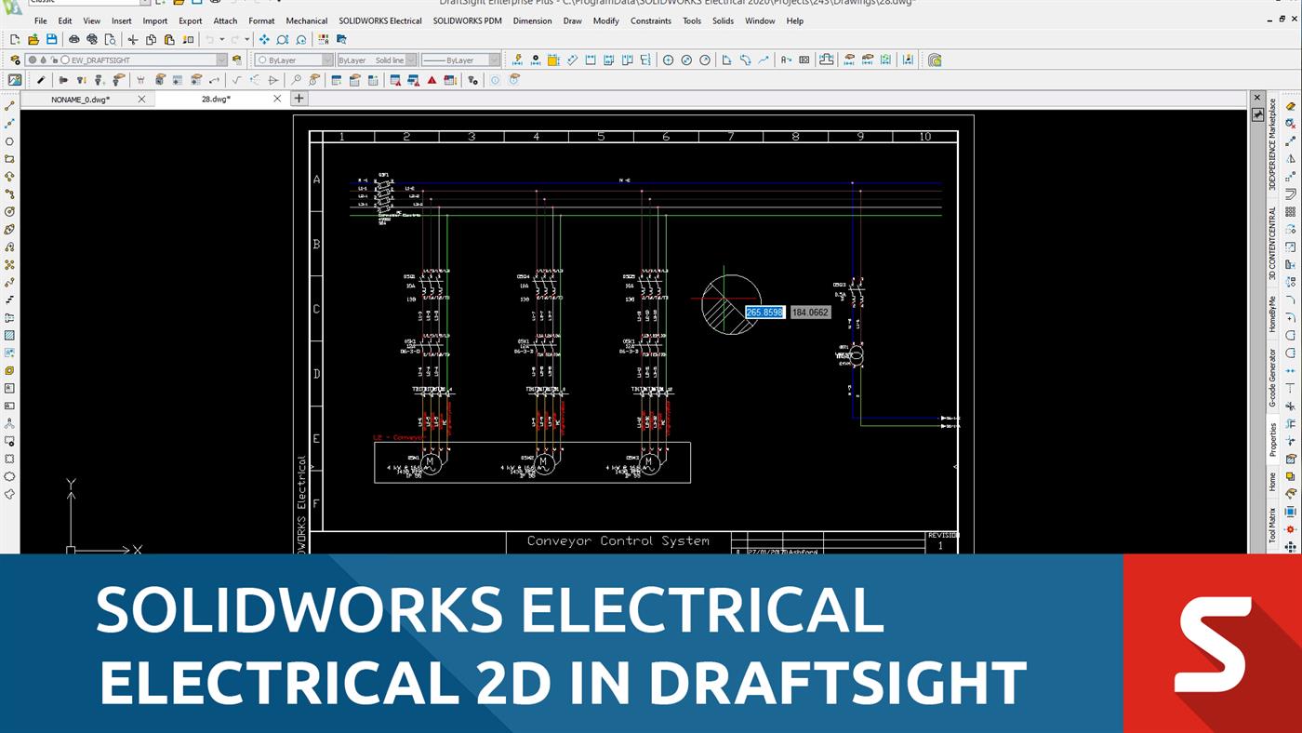Toggle the layer lock icon

(x=53, y=60)
